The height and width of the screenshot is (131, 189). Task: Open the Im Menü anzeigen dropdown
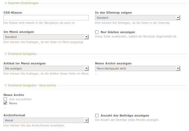[x=46, y=37]
